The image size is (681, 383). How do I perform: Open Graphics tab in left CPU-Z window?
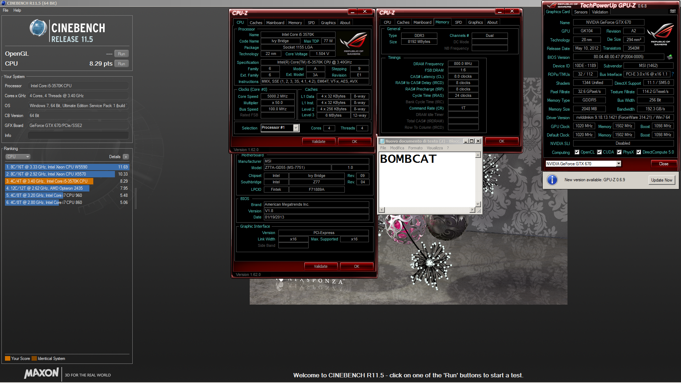coord(328,23)
